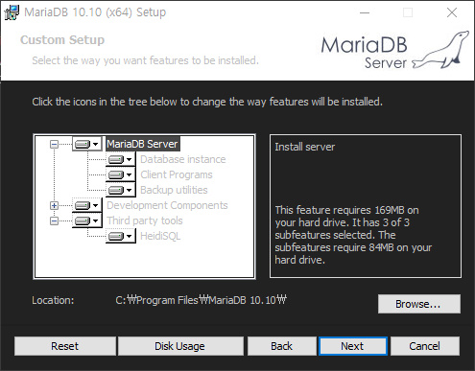Select the MariaDB Server tree item

[142, 144]
